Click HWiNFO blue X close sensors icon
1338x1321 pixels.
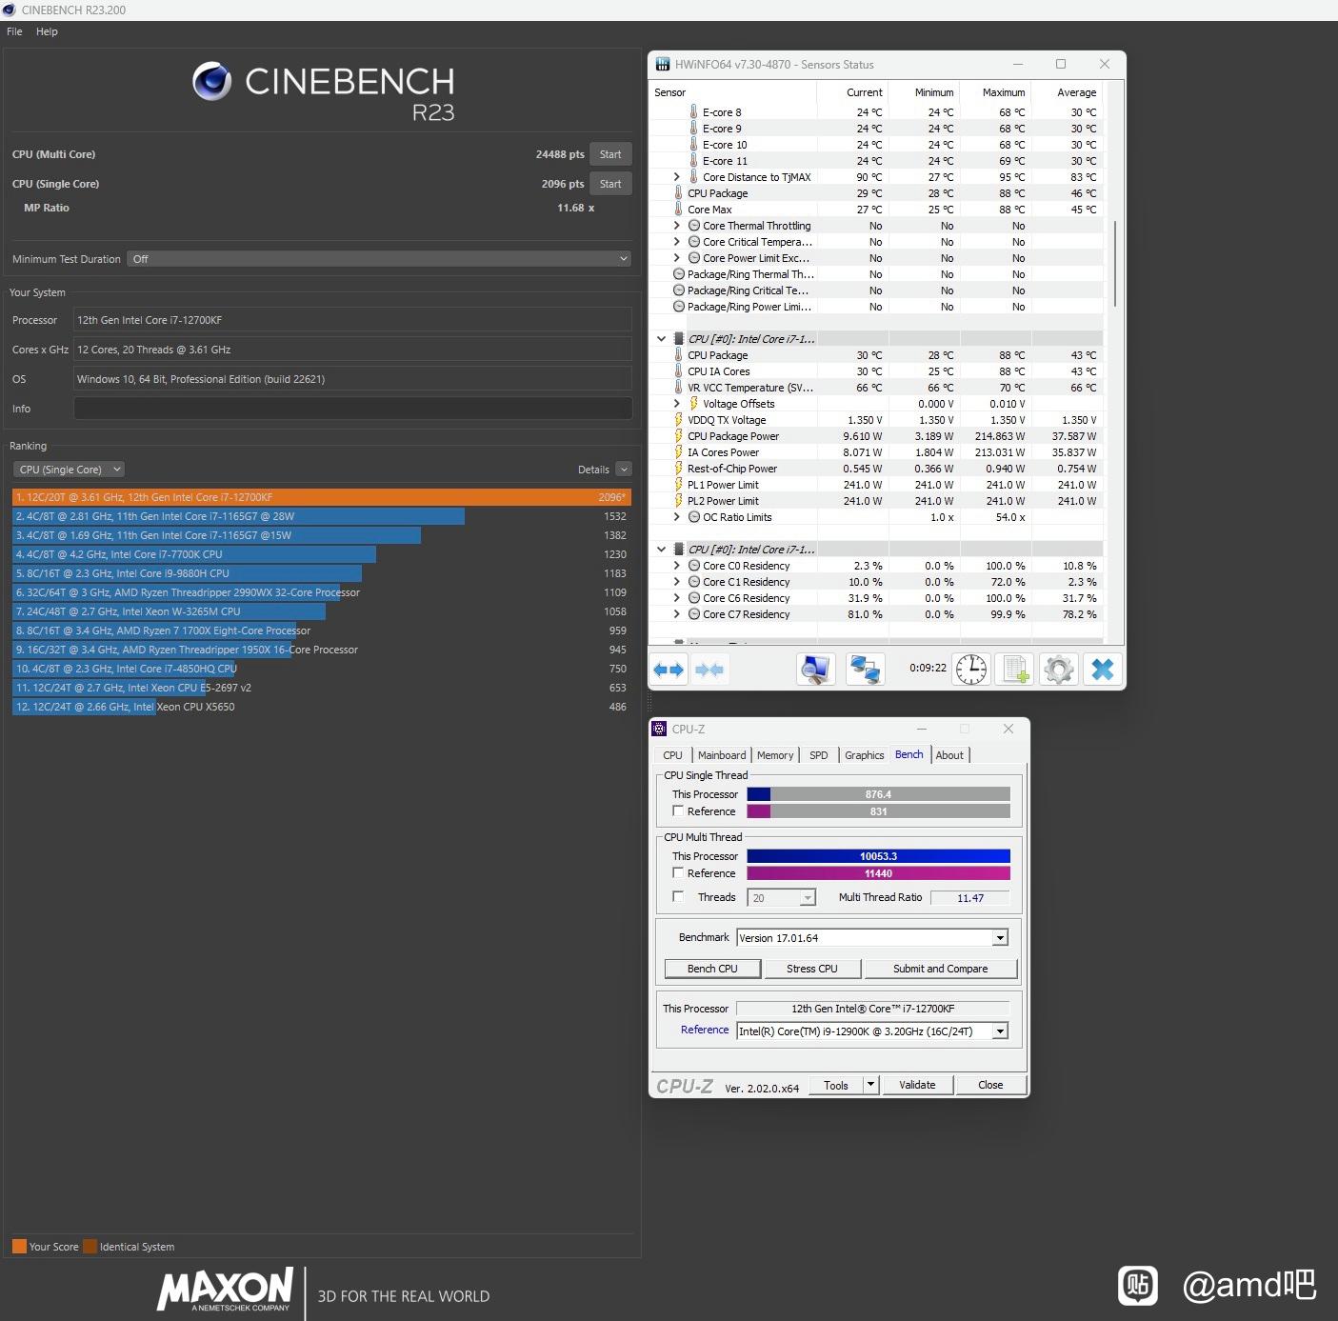coord(1103,670)
